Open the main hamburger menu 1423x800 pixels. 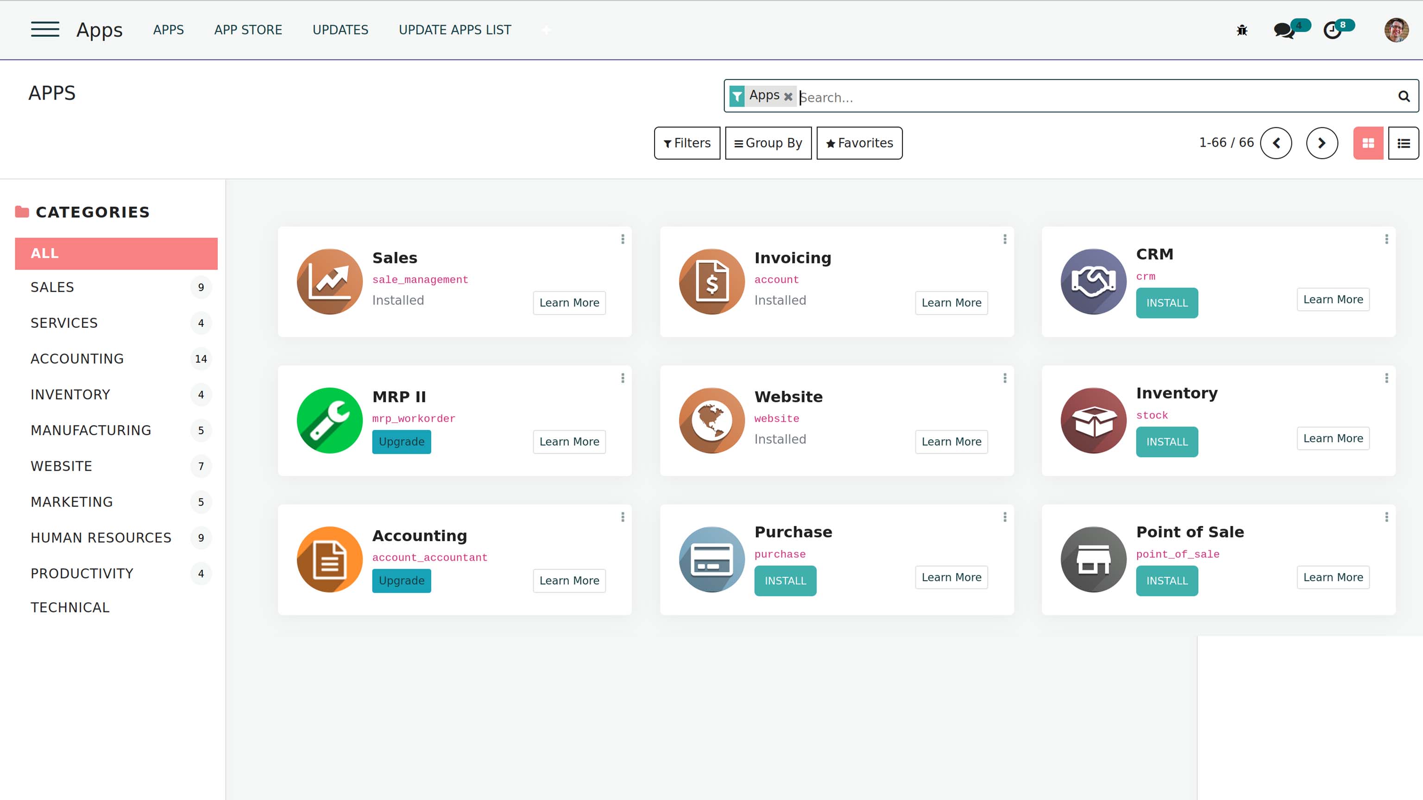tap(45, 29)
